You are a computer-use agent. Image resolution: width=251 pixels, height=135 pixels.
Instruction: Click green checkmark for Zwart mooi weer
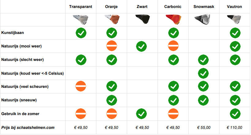pos(141,46)
